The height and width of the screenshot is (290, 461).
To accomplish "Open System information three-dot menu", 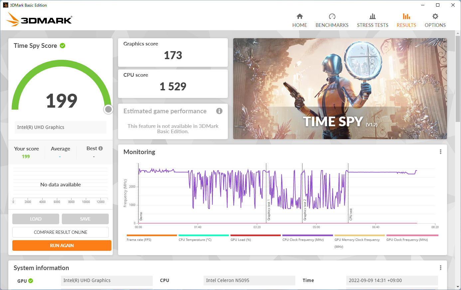I will (440, 268).
